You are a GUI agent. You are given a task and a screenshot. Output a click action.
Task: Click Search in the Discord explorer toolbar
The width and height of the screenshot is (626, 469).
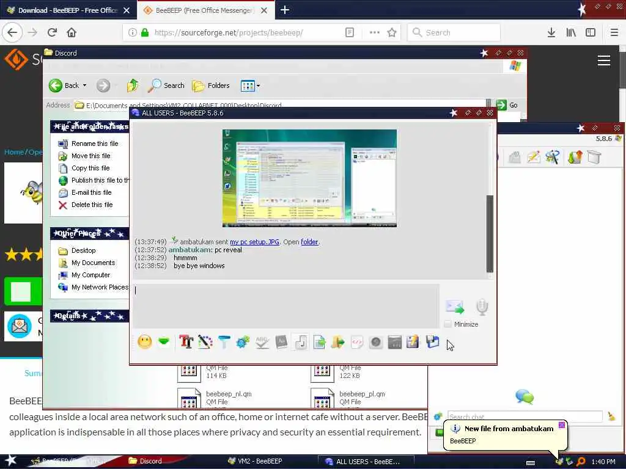(x=166, y=85)
